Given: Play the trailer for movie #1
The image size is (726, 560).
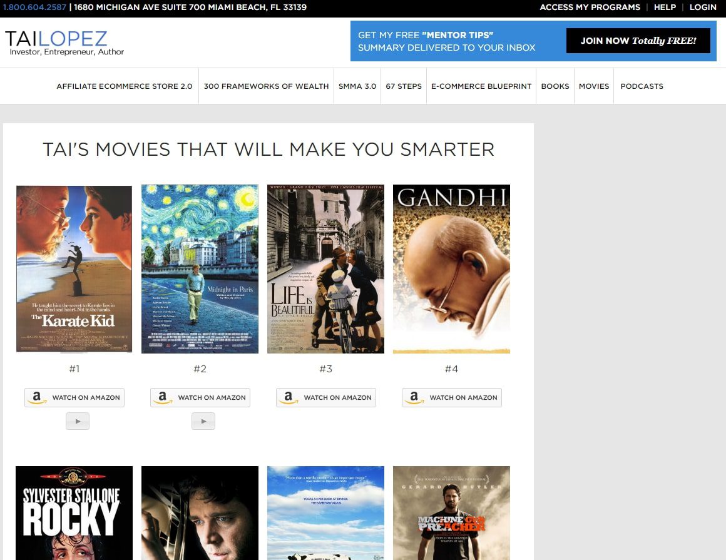Looking at the screenshot, I should [x=78, y=421].
